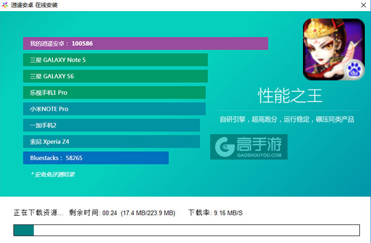
Task: Click the 小米NOTE Pro bar
Action: (x=114, y=109)
